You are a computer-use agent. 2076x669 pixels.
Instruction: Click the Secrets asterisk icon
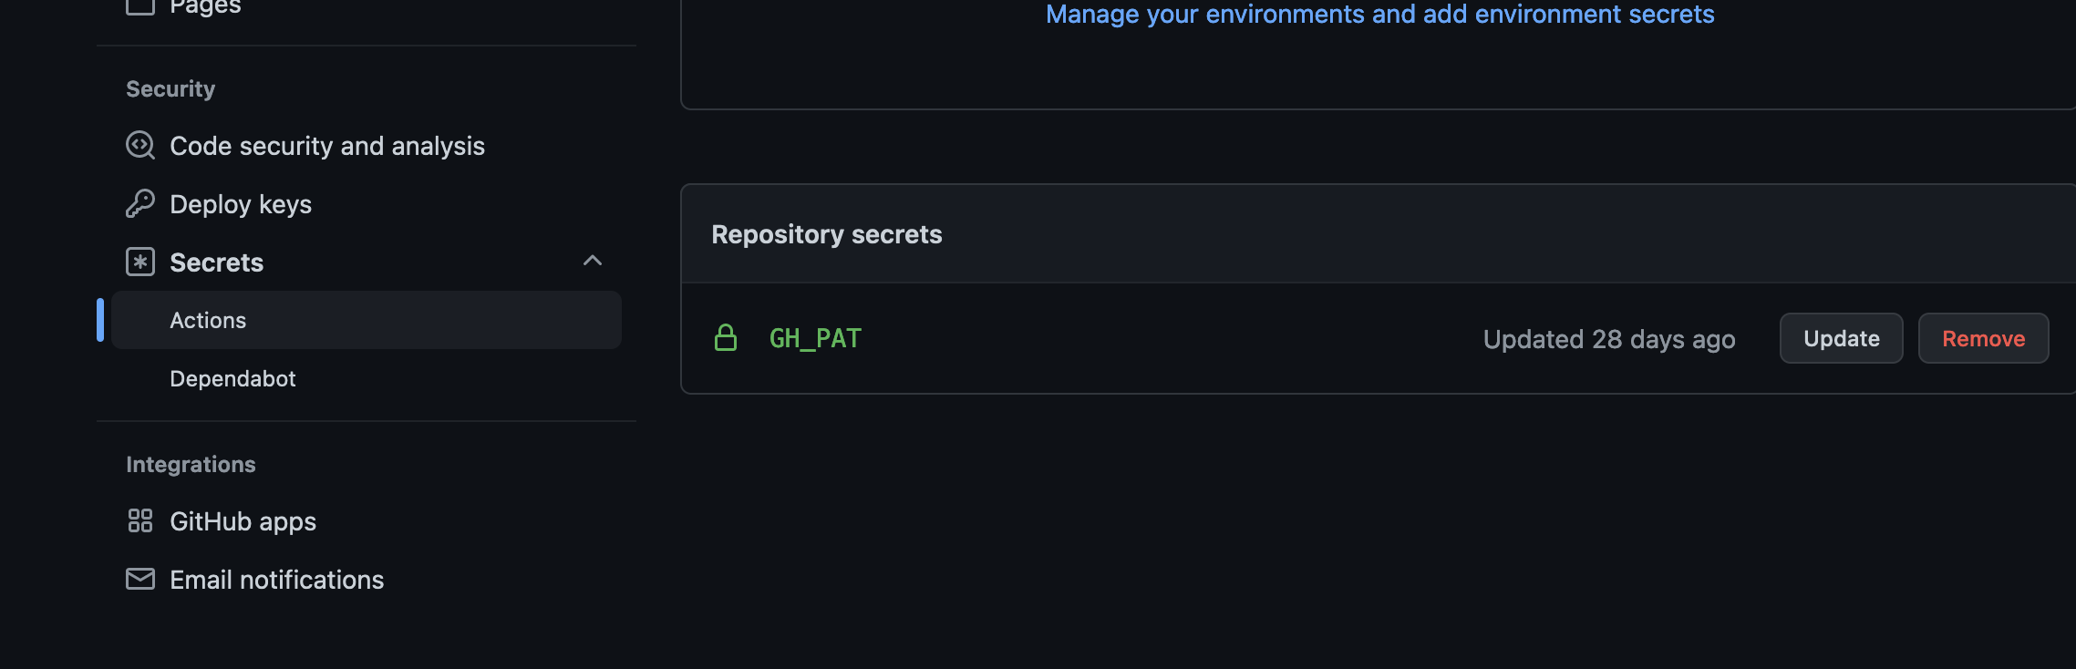[x=139, y=262]
